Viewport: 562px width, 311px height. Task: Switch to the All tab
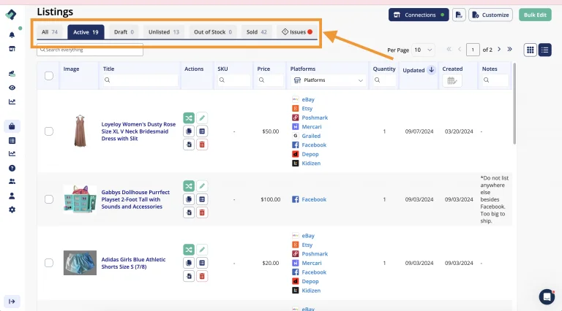pyautogui.click(x=50, y=32)
